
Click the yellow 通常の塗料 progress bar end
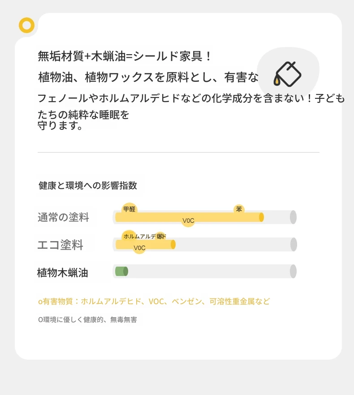pyautogui.click(x=261, y=217)
